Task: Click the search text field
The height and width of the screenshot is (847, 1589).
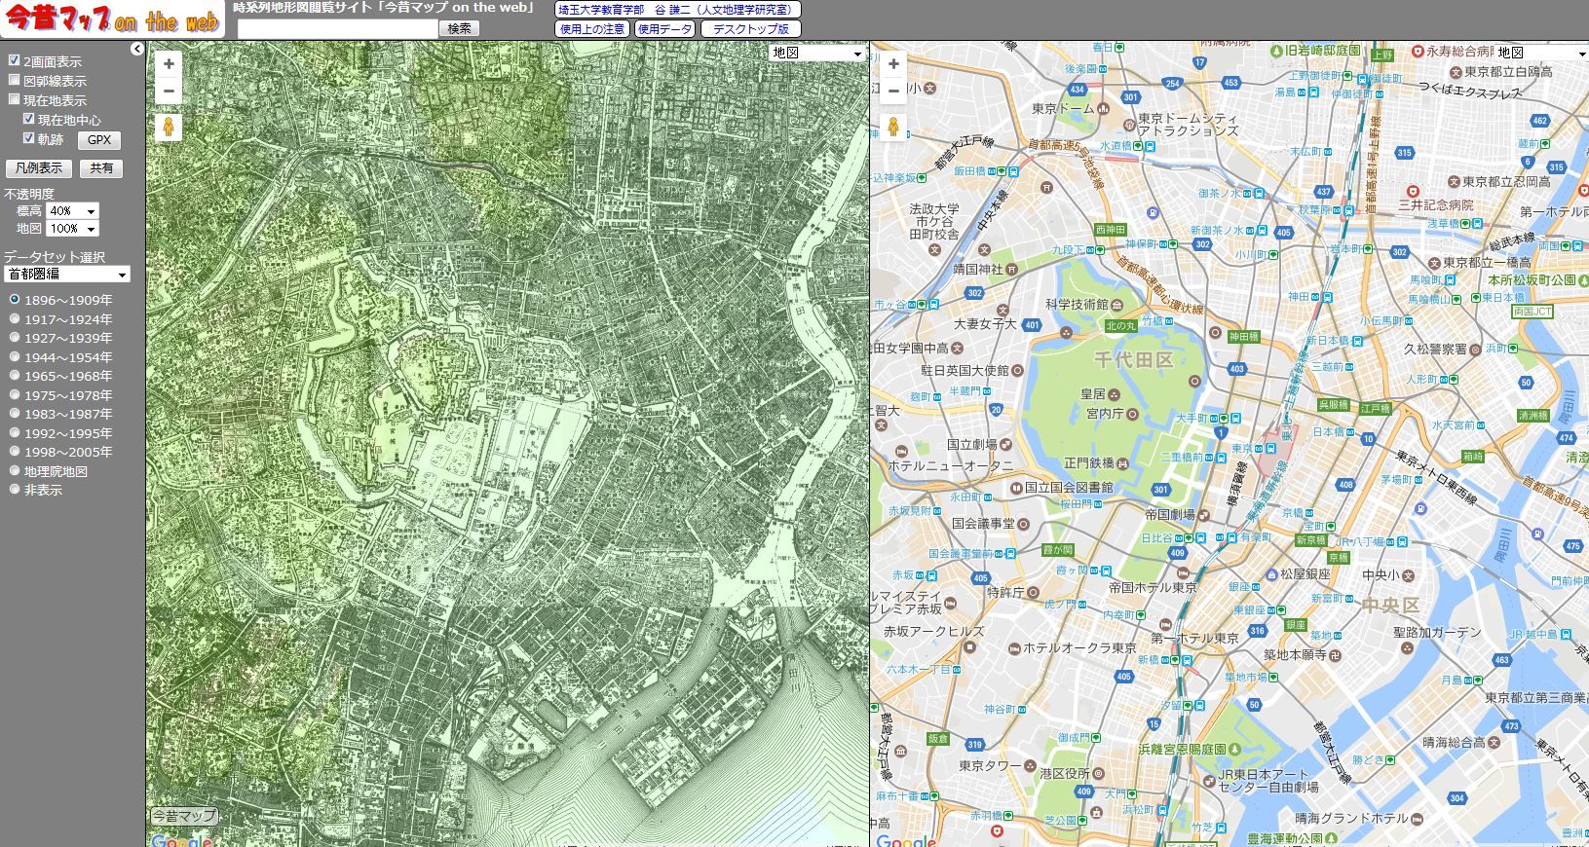Action: coord(338,29)
